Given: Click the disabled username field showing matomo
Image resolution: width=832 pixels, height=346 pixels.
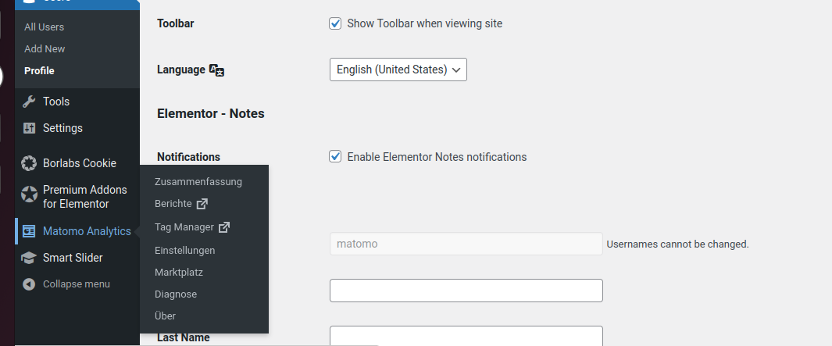Looking at the screenshot, I should 466,244.
